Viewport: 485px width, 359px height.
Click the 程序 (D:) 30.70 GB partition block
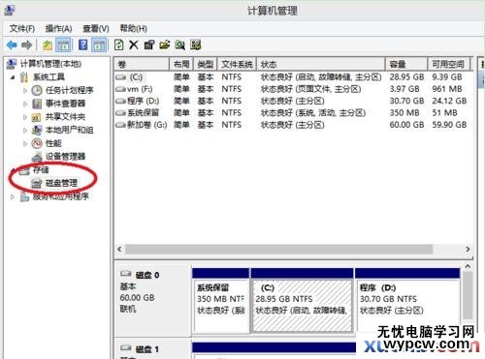pyautogui.click(x=407, y=301)
